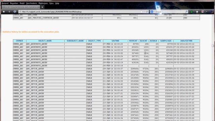Click the search magnifier icon
The height and width of the screenshot is (121, 215).
[x=186, y=12]
